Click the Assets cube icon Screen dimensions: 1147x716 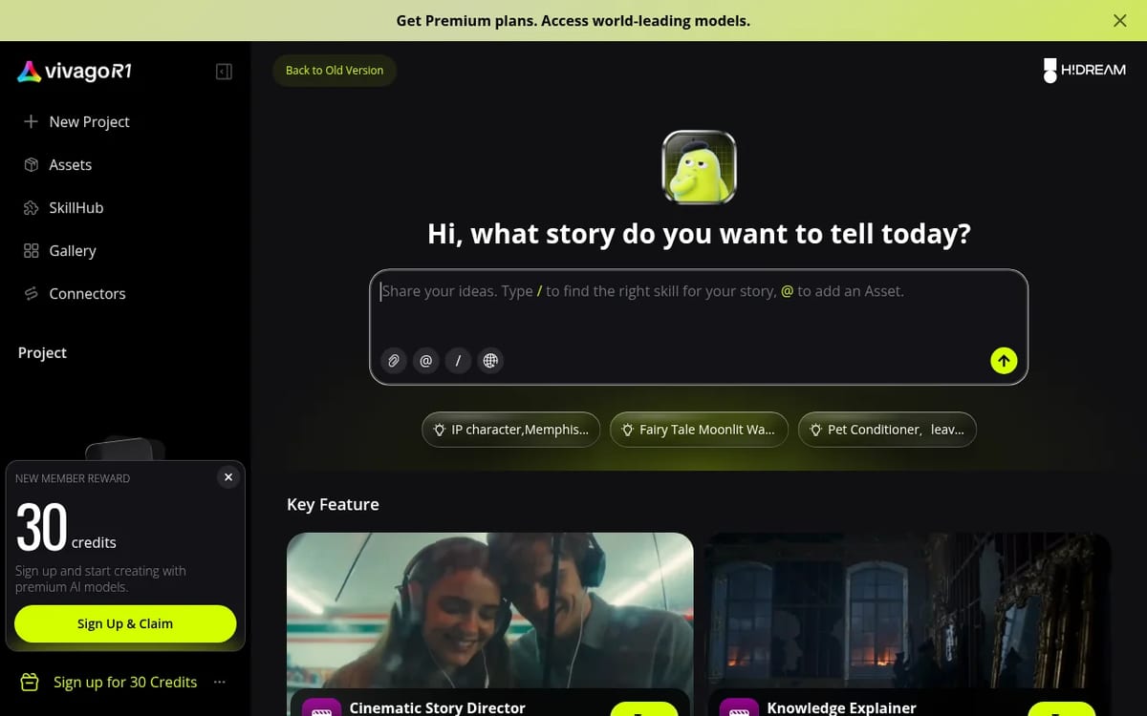[31, 164]
